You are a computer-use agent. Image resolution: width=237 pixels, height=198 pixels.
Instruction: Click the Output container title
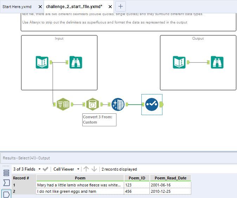pos(198,39)
